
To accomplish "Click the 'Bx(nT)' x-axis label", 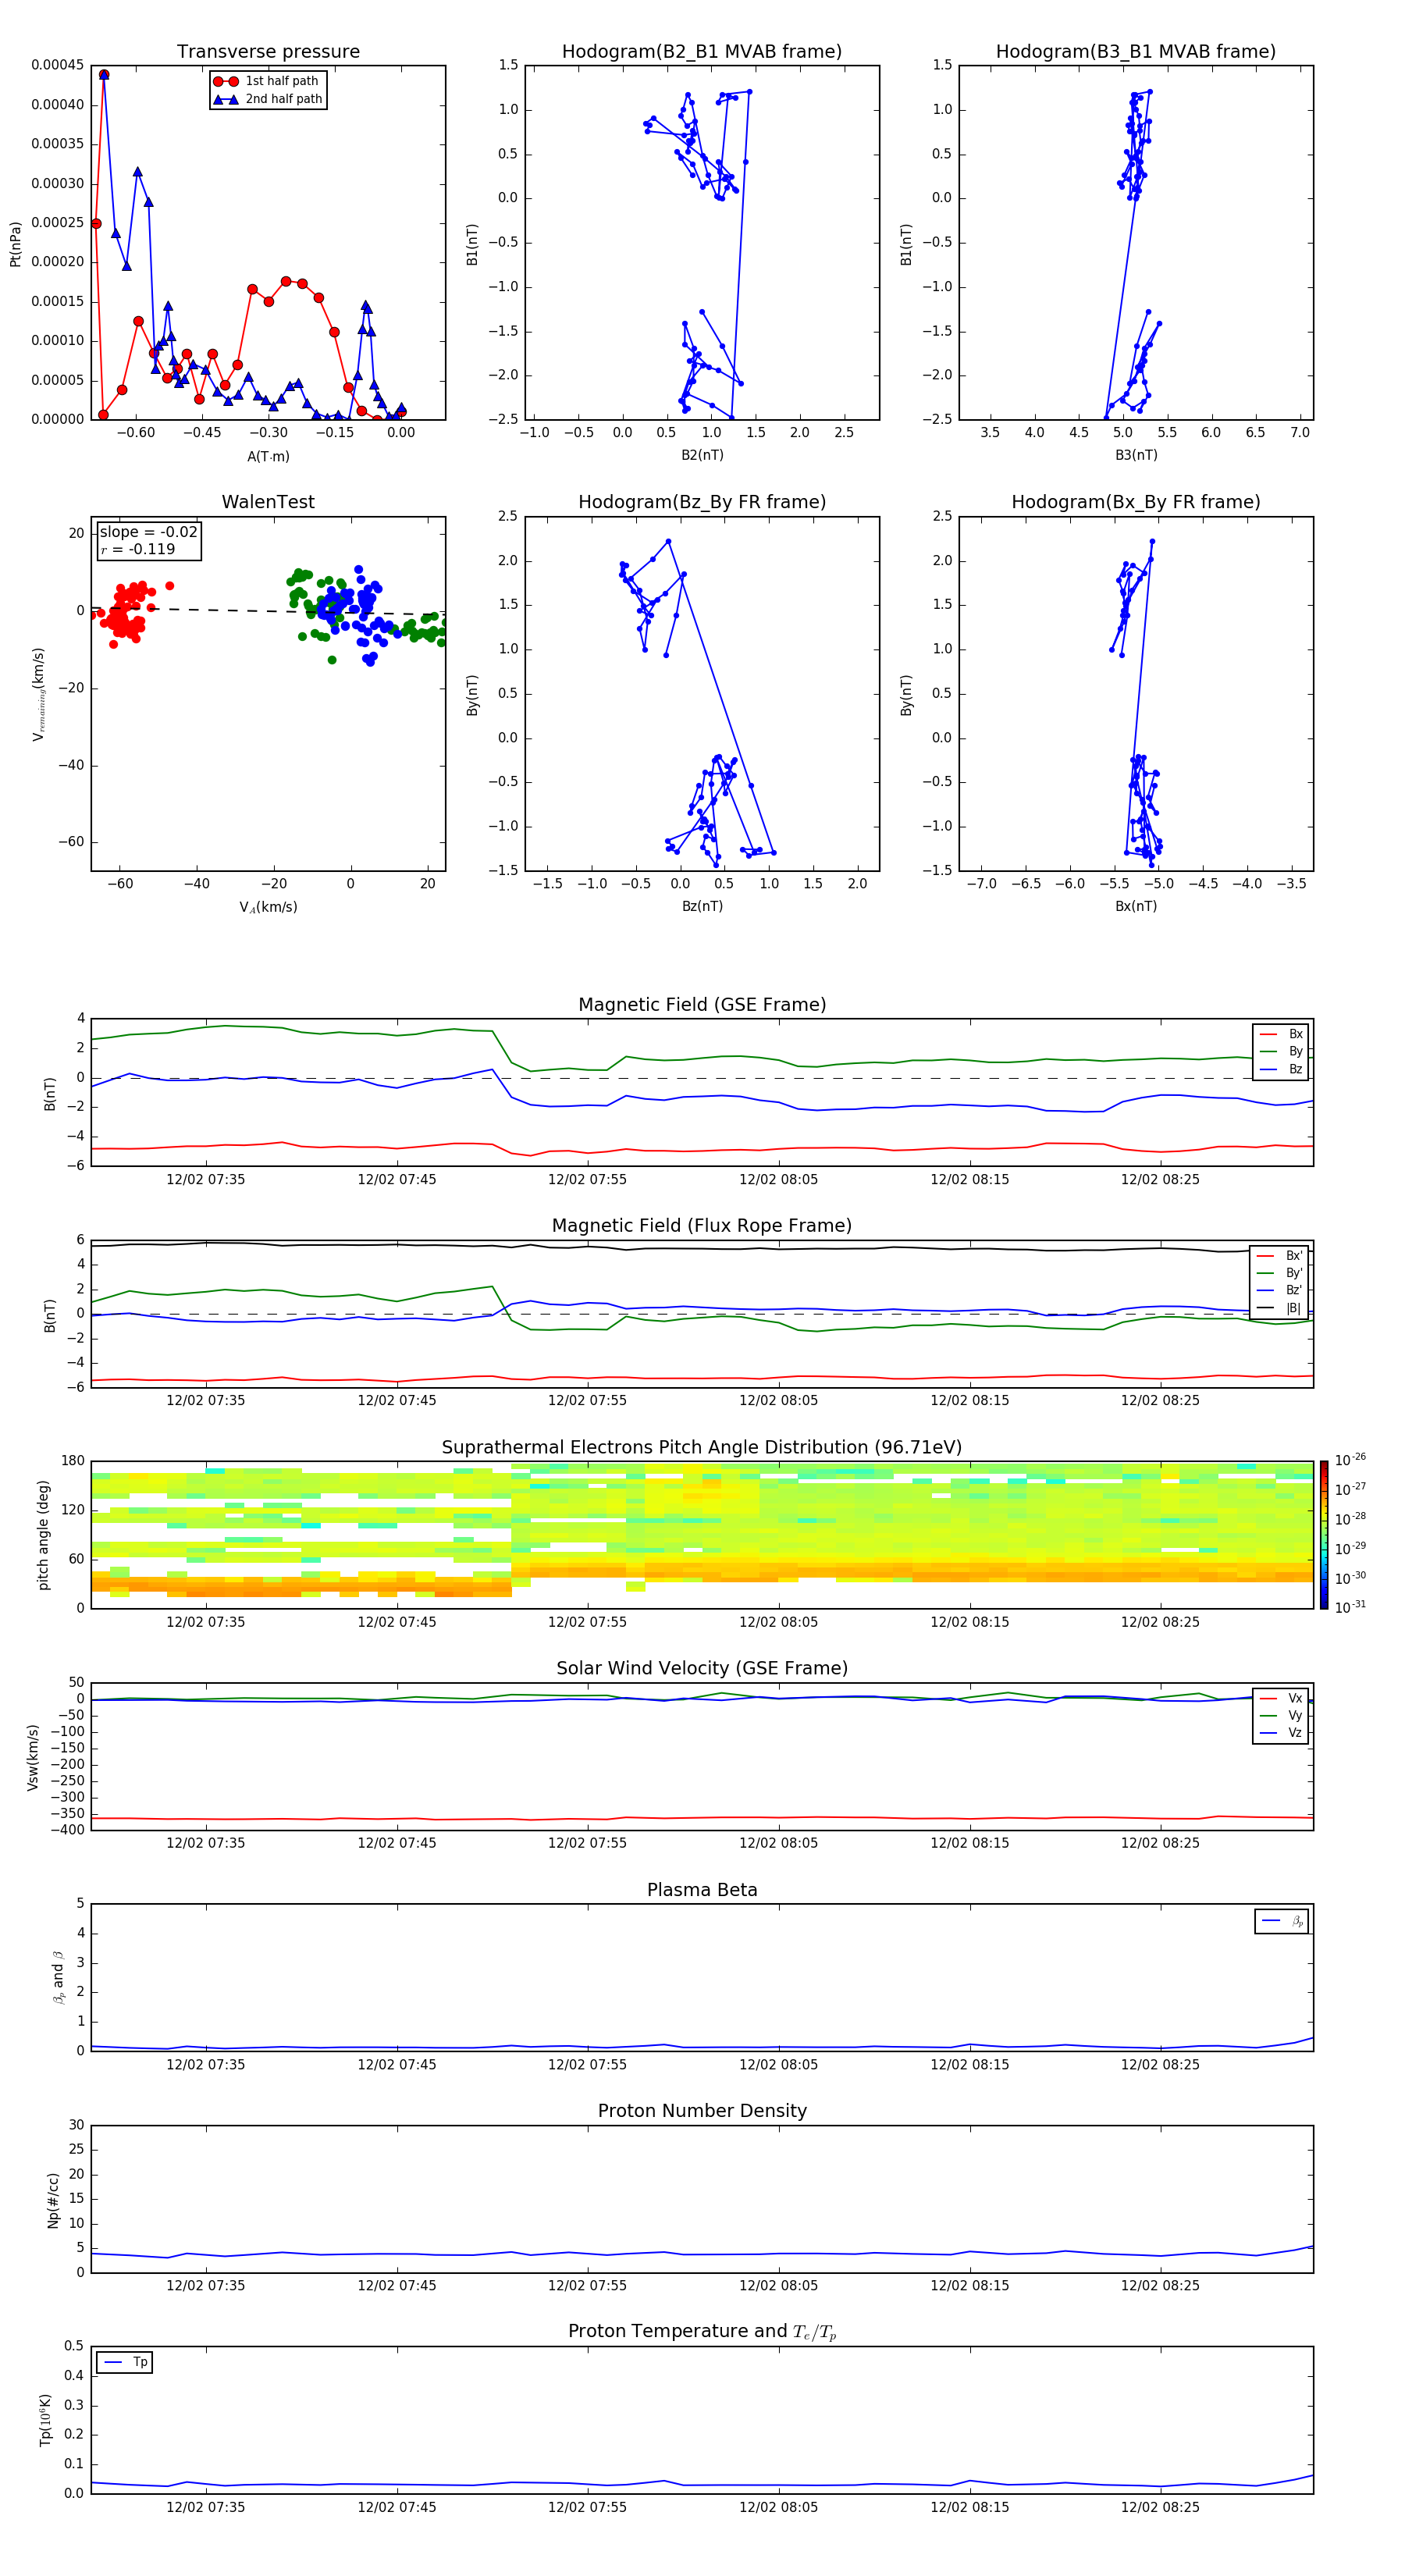I will (x=1136, y=906).
